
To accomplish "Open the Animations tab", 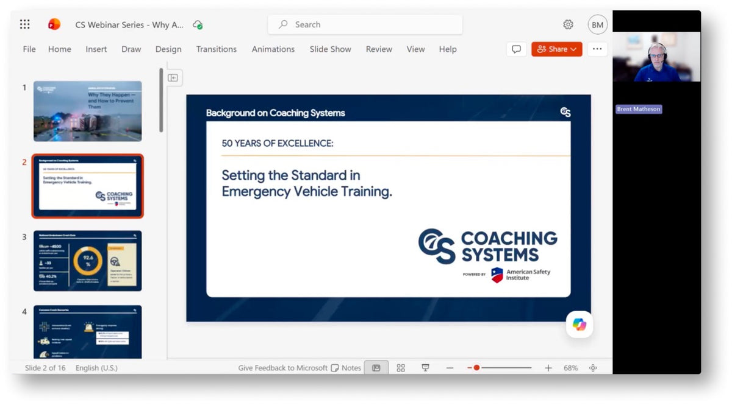I will pyautogui.click(x=273, y=49).
